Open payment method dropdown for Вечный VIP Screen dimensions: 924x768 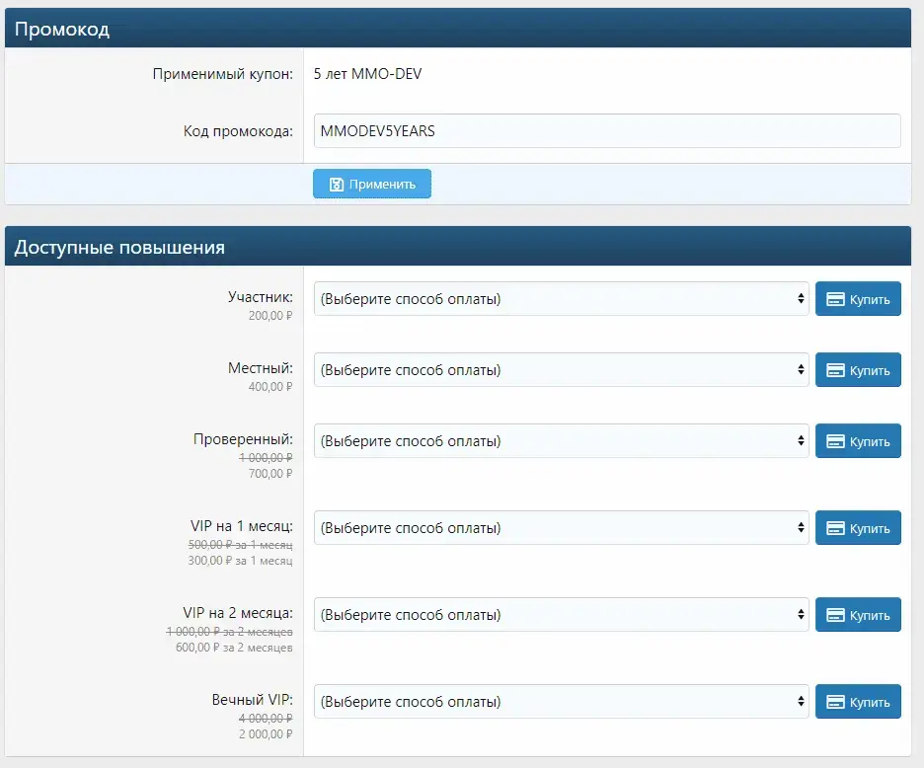point(561,702)
